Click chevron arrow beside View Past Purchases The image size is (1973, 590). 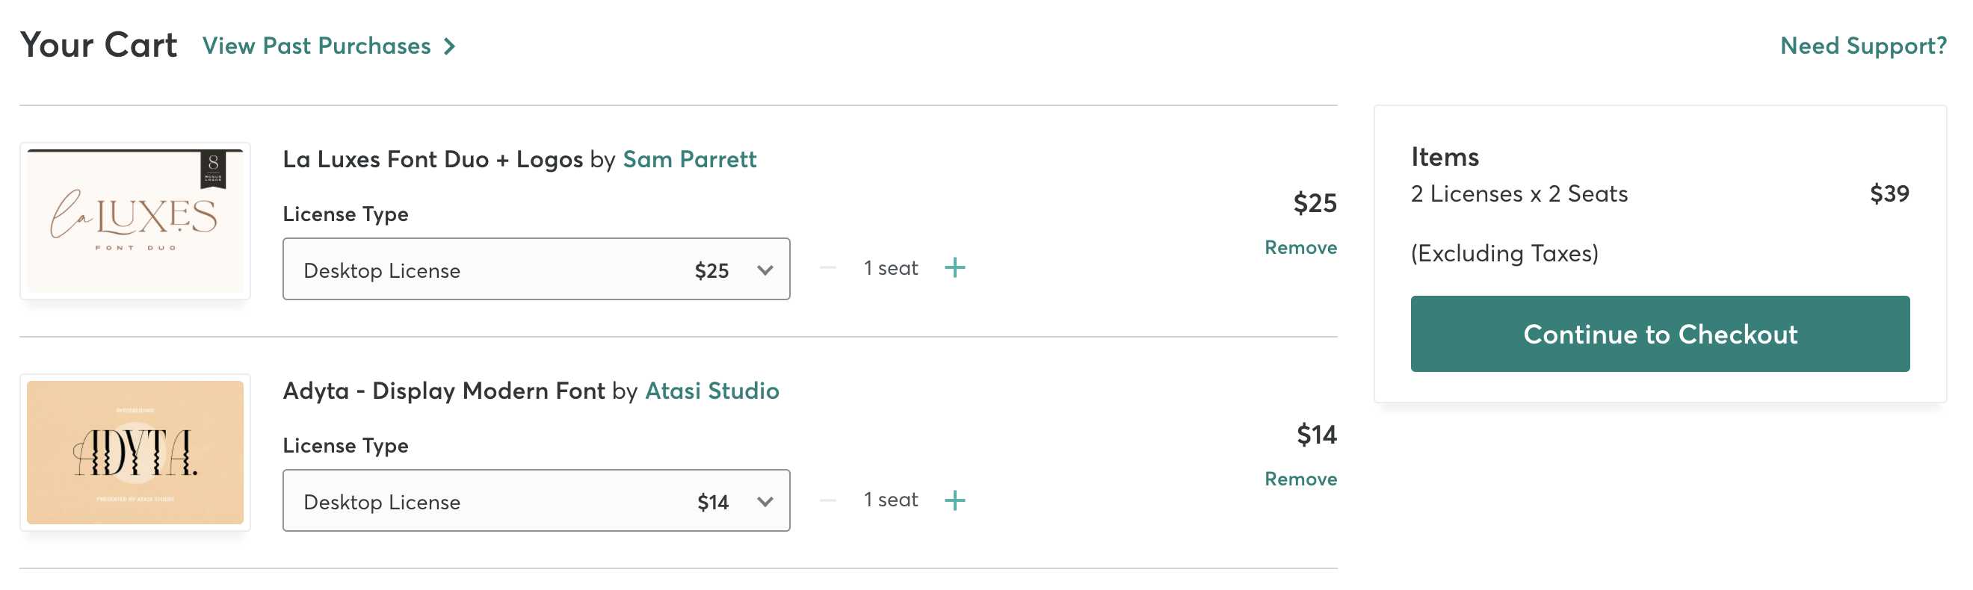450,47
